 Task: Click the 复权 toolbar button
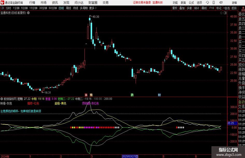click(x=175, y=8)
